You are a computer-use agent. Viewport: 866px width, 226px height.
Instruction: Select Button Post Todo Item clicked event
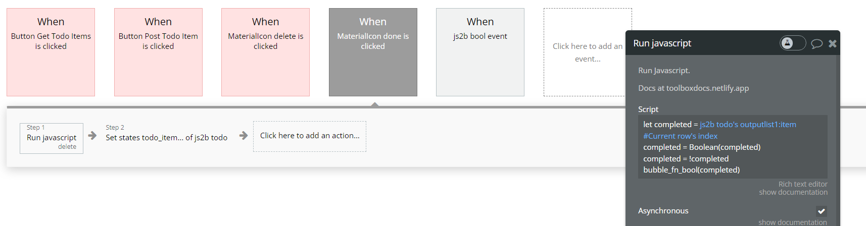[x=158, y=52]
